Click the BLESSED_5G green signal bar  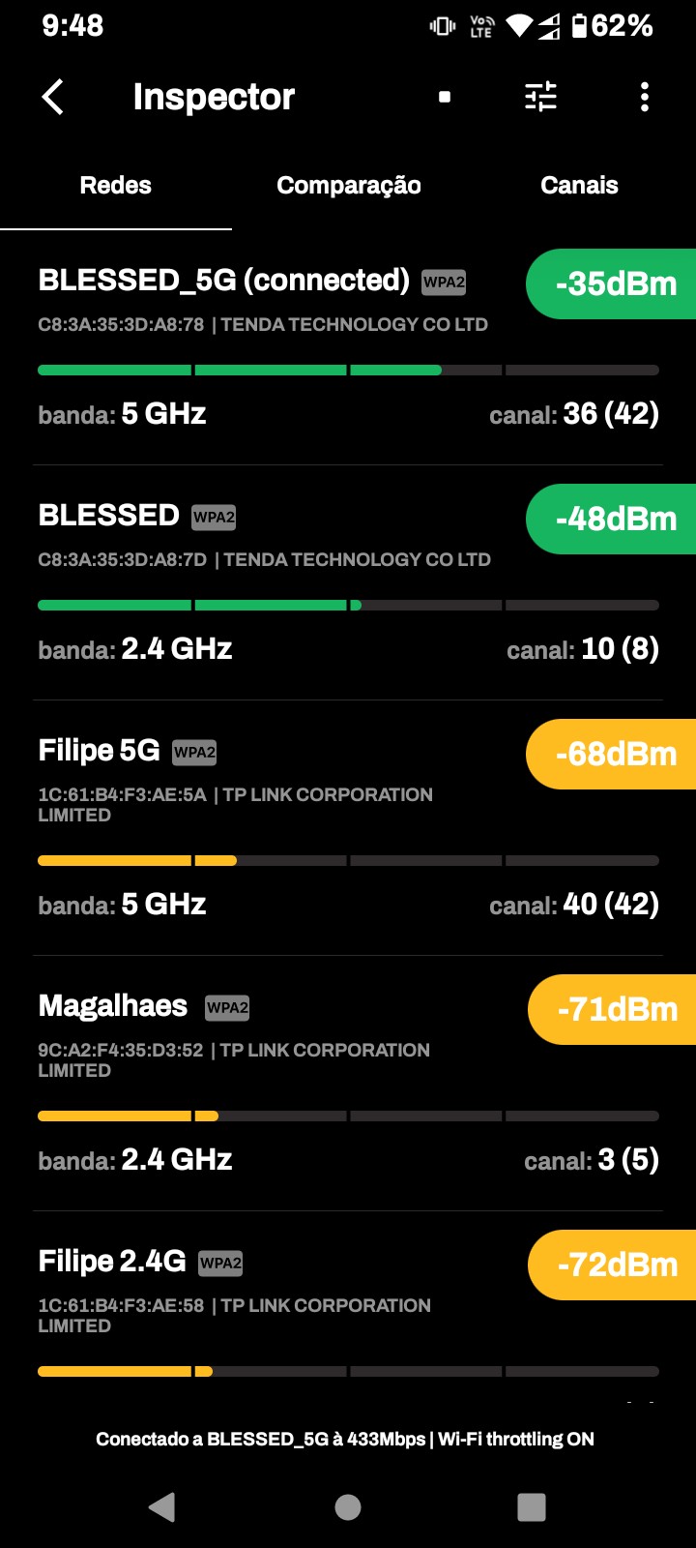coord(240,371)
